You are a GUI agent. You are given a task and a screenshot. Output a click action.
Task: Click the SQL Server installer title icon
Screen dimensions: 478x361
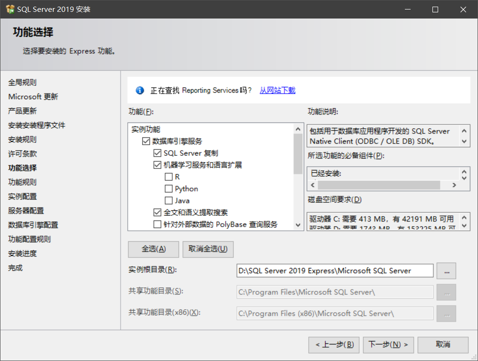point(10,9)
